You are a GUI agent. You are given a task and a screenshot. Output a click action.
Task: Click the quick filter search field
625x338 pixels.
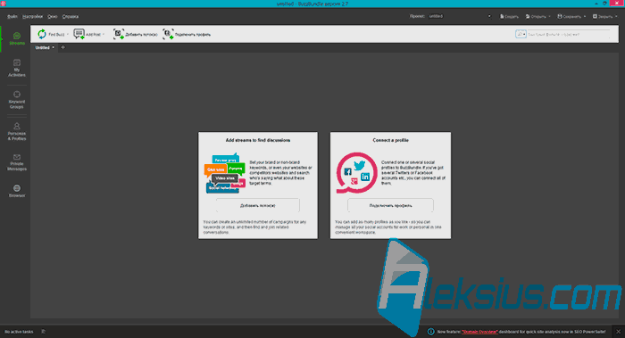coord(569,34)
